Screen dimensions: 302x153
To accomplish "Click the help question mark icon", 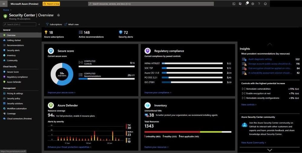I will click(x=259, y=4).
